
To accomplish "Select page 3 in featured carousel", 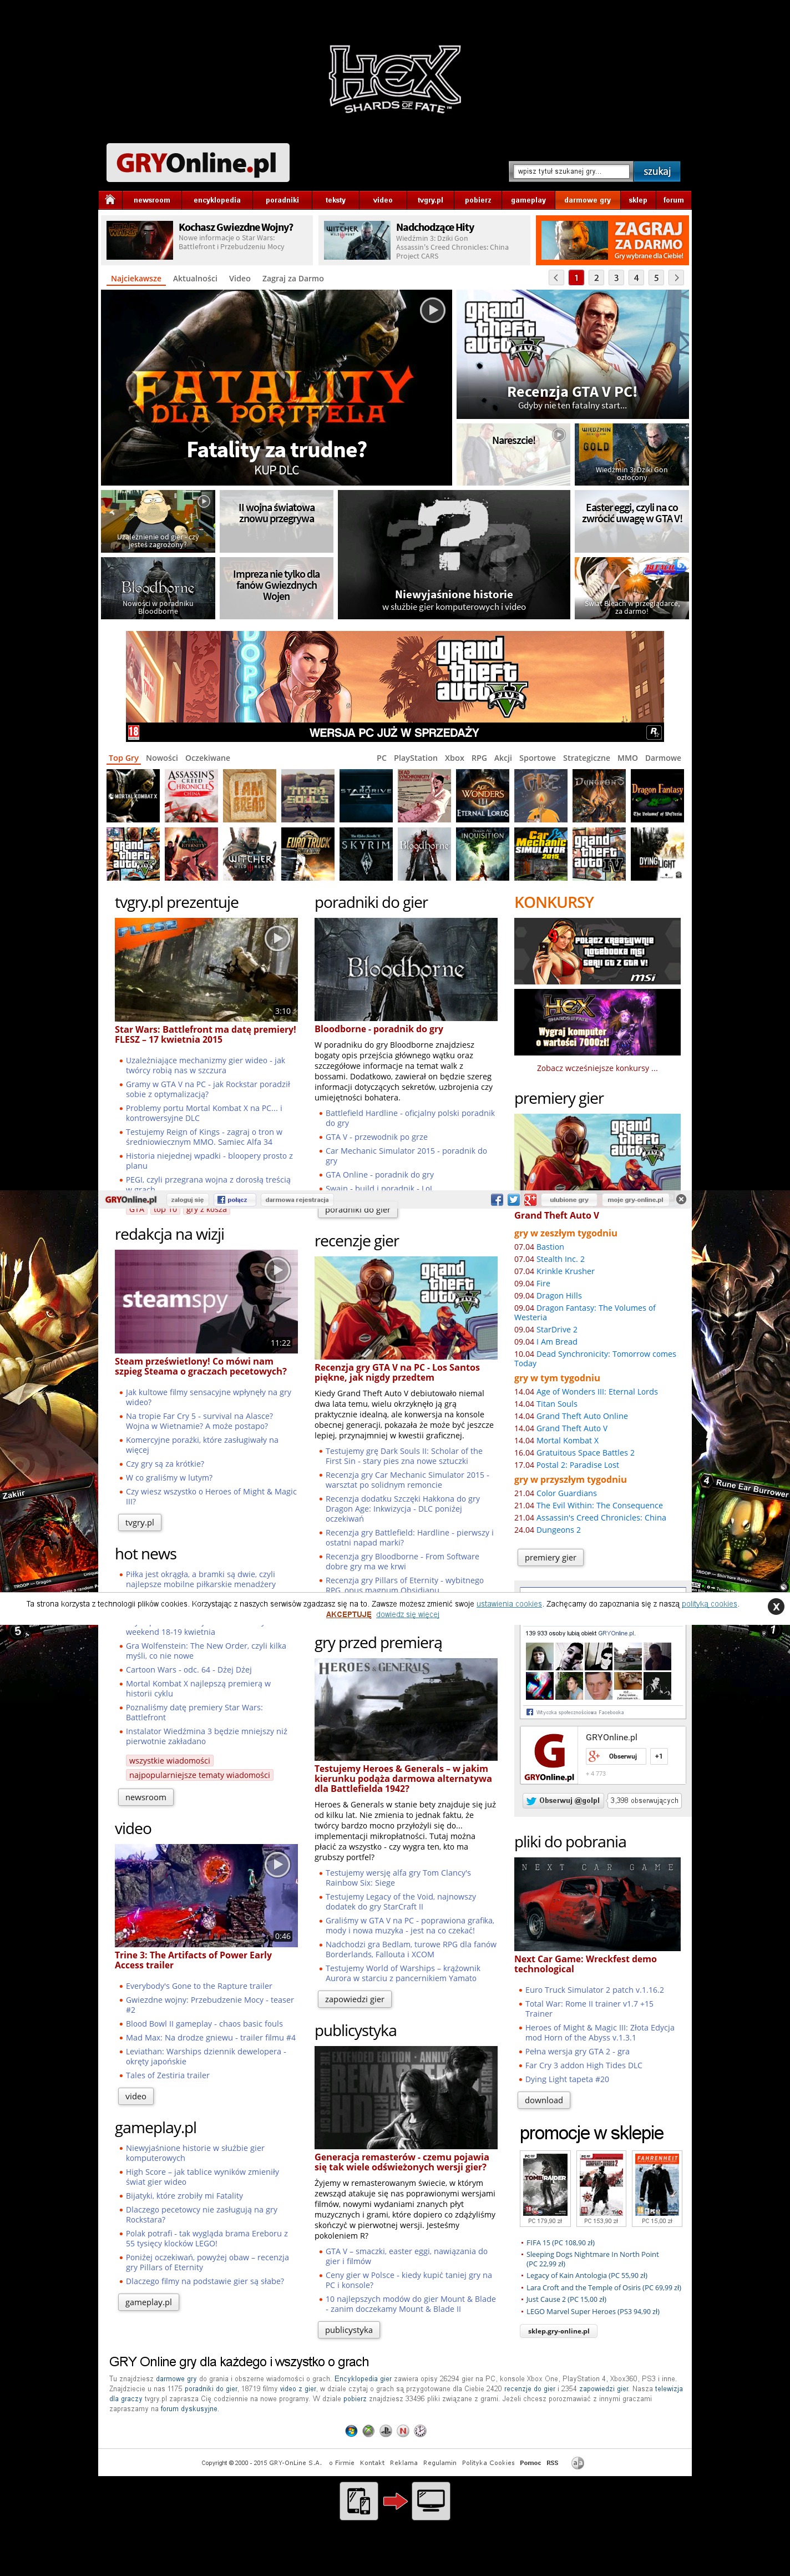I will (616, 278).
